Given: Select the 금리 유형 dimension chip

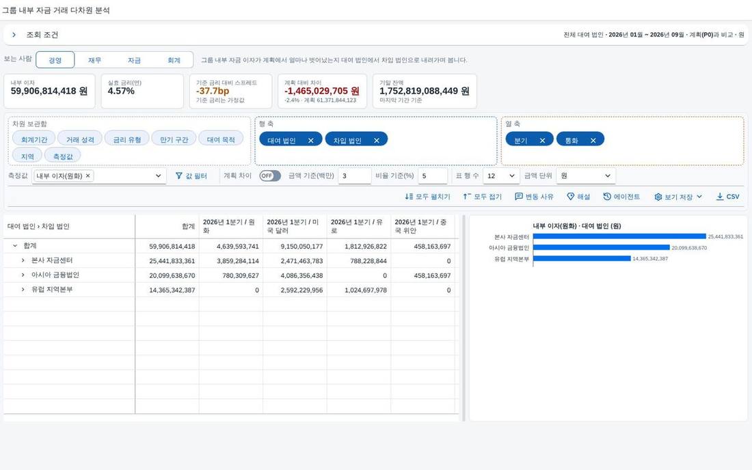Looking at the screenshot, I should click(127, 139).
